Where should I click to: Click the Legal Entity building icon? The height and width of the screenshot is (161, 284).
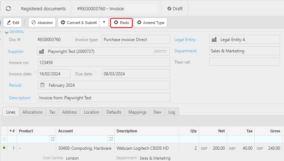pyautogui.click(x=214, y=40)
